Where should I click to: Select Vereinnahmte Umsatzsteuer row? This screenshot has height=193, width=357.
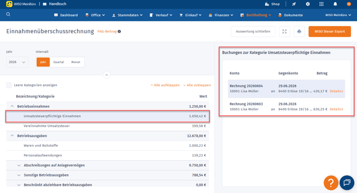108,126
